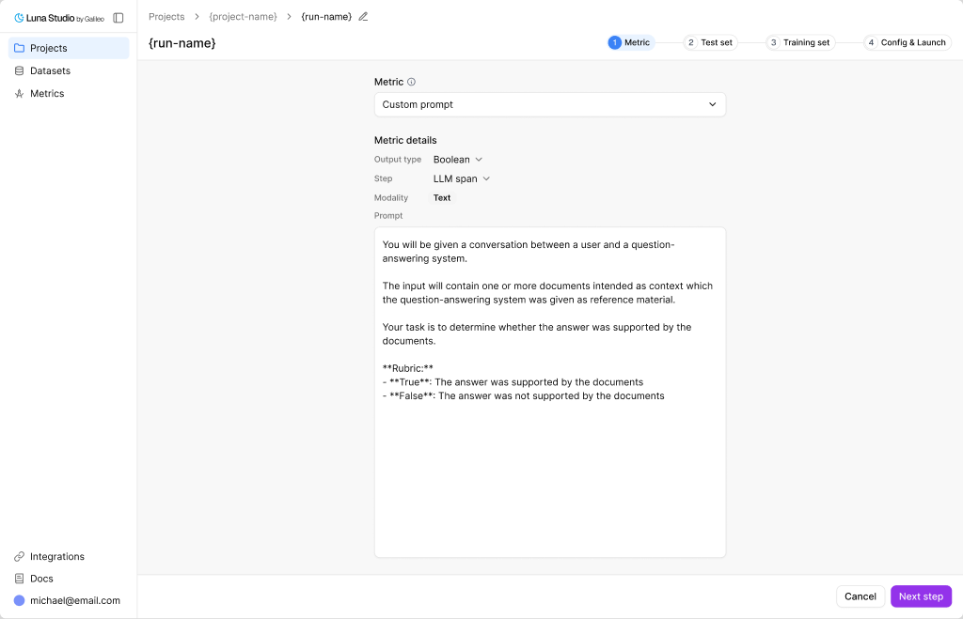
Task: Click the Text modality tag
Action: tap(442, 197)
